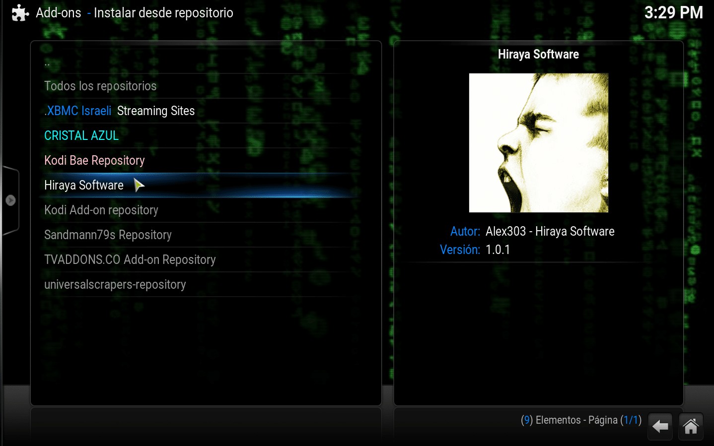Image resolution: width=714 pixels, height=446 pixels.
Task: Open Todos los repositorios
Action: [100, 86]
